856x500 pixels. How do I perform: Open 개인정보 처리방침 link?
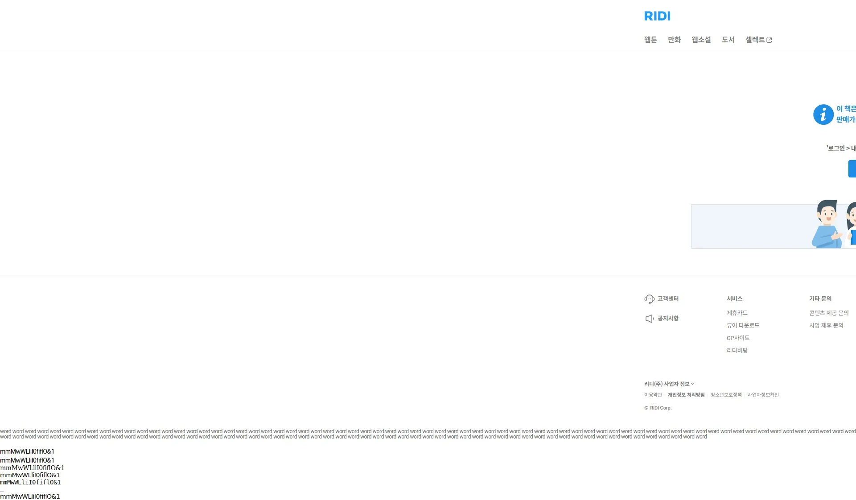pyautogui.click(x=686, y=395)
